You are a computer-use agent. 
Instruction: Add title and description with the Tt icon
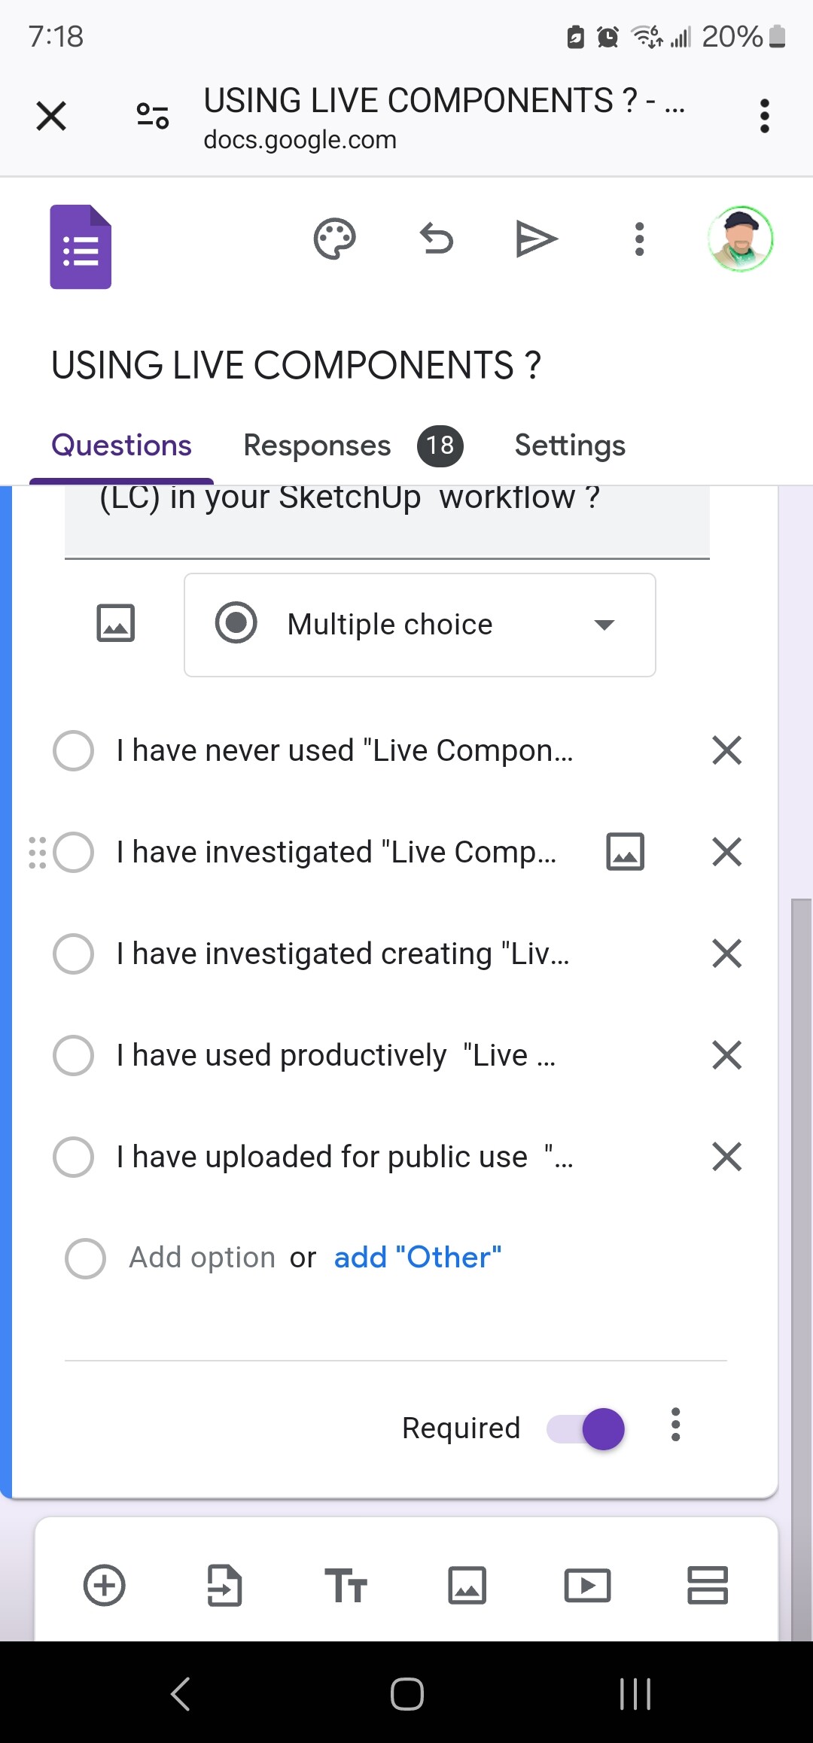click(346, 1585)
